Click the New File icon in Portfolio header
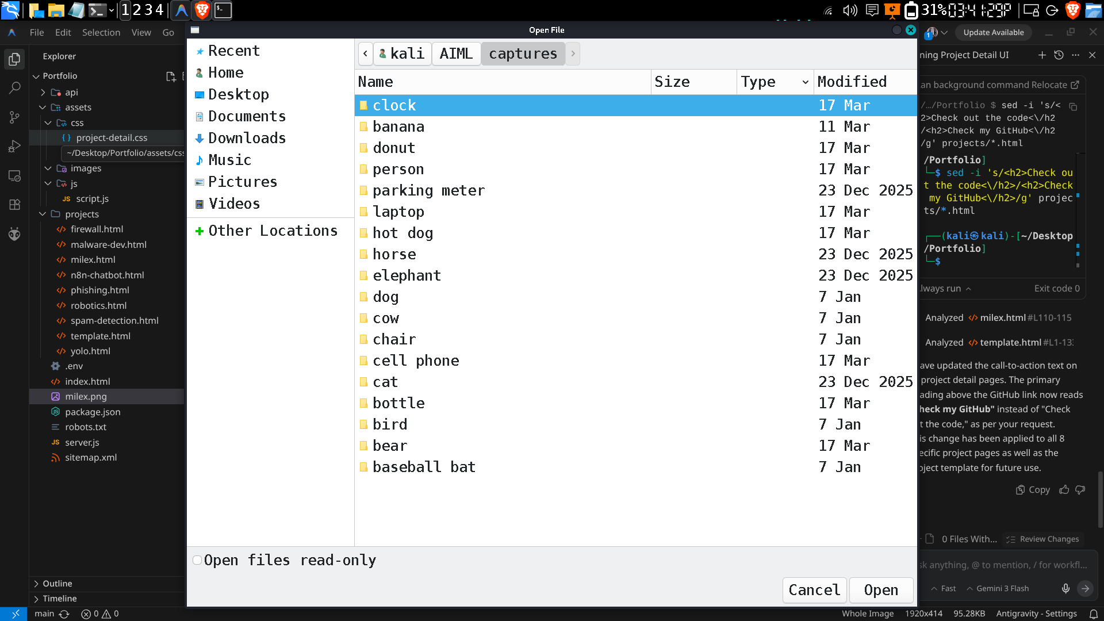1104x621 pixels. click(170, 76)
